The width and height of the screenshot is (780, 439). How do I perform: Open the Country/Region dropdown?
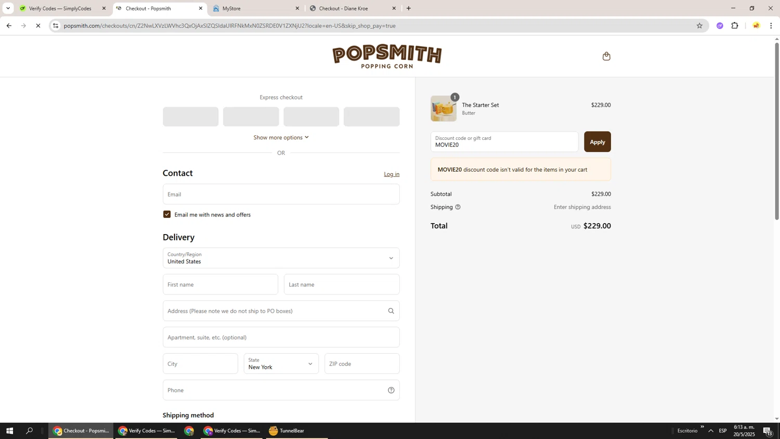(x=281, y=258)
